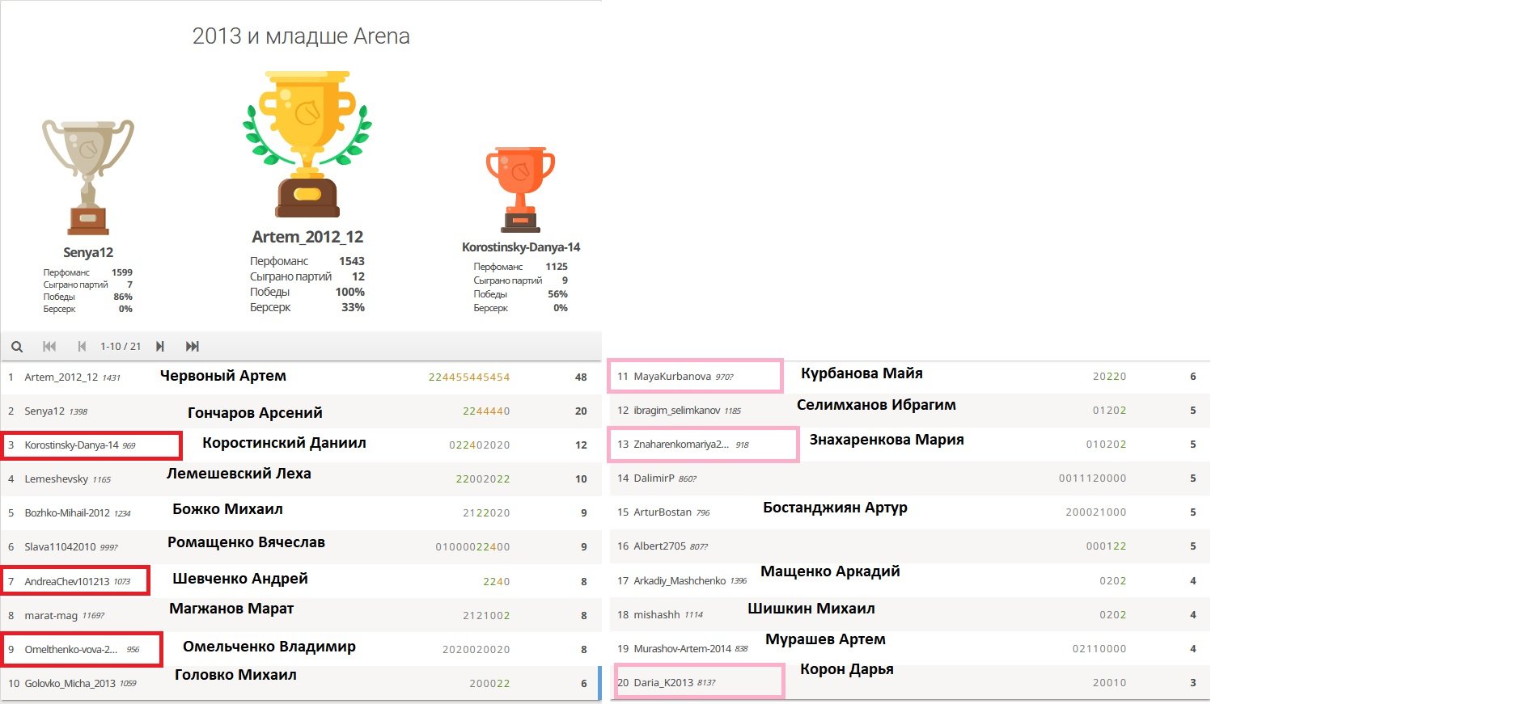Select ibragim_selimkanov player row

[x=676, y=411]
